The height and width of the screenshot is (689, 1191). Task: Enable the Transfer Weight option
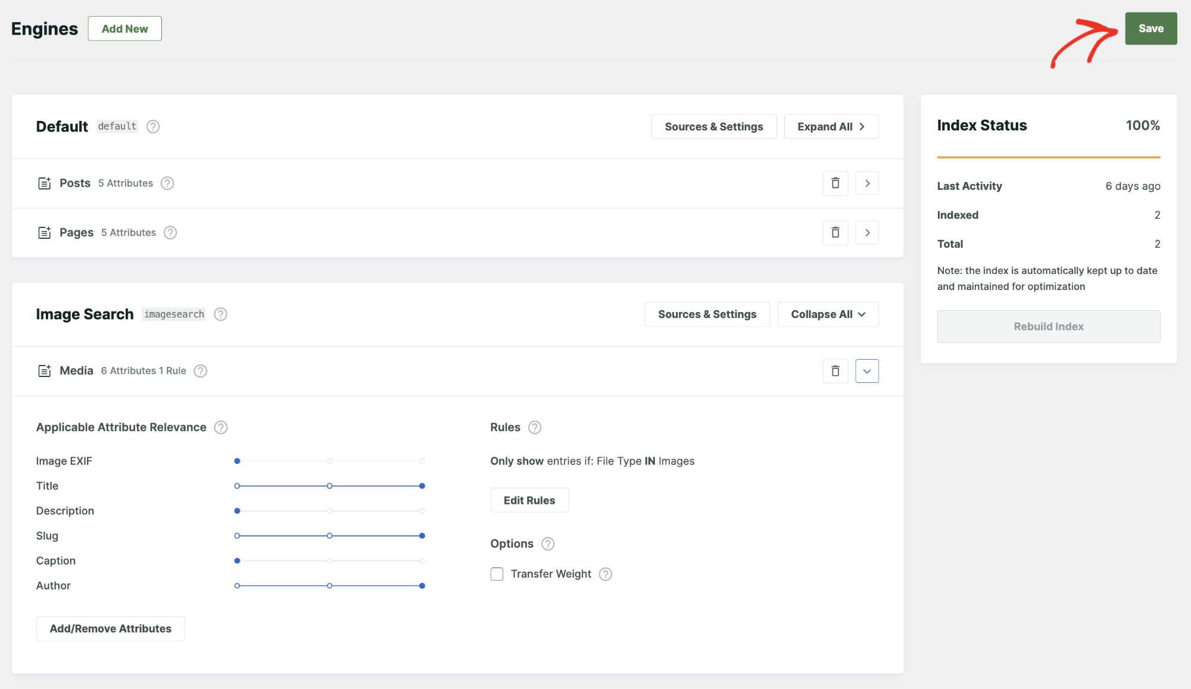click(x=496, y=574)
